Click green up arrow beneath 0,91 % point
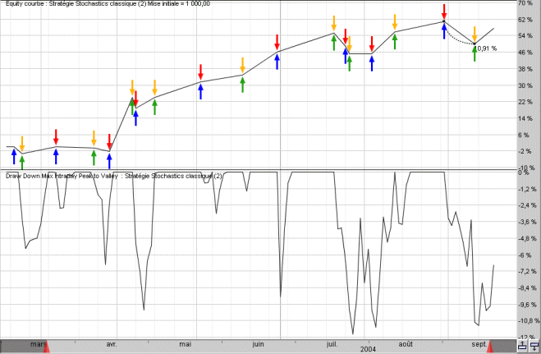 (475, 53)
